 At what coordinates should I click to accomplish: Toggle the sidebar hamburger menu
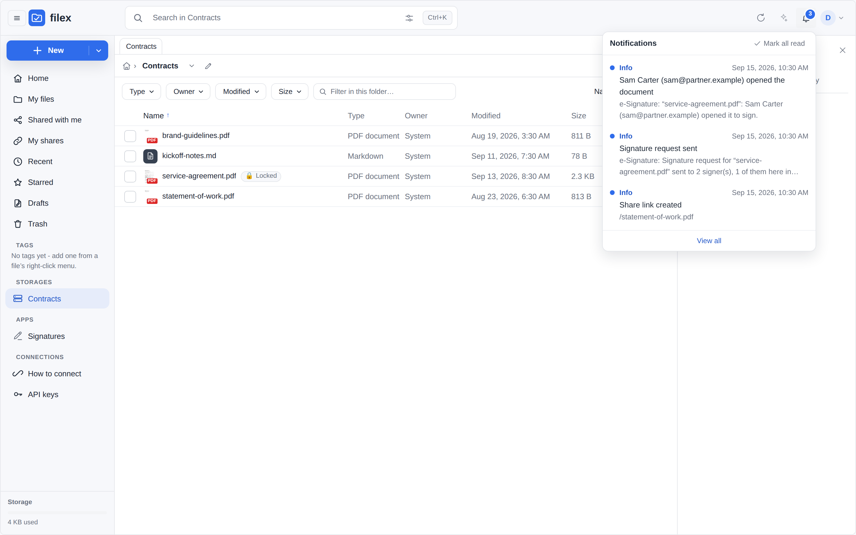pos(17,18)
